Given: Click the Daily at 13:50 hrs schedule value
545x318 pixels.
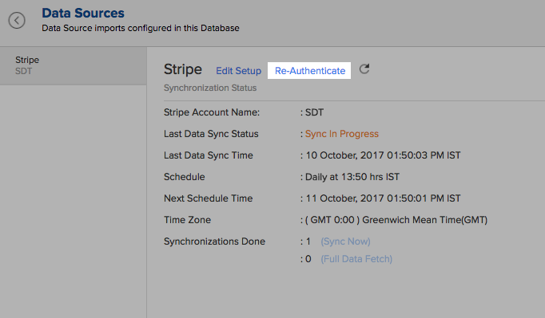Looking at the screenshot, I should [352, 177].
